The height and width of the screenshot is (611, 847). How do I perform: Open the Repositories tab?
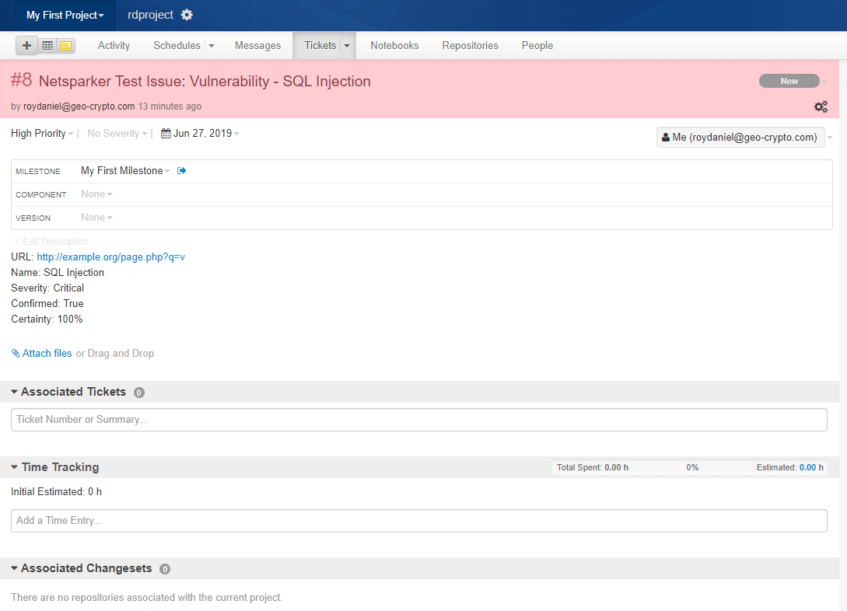(x=470, y=45)
